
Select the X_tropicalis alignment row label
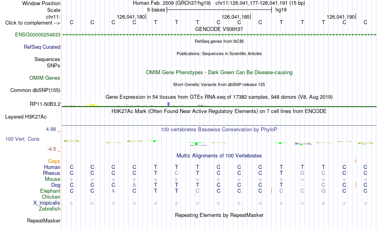(x=47, y=203)
